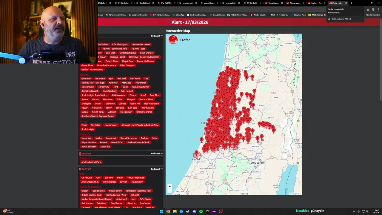Select the Rishon LeZion - East tag
The width and height of the screenshot is (382, 215).
pyautogui.click(x=91, y=195)
